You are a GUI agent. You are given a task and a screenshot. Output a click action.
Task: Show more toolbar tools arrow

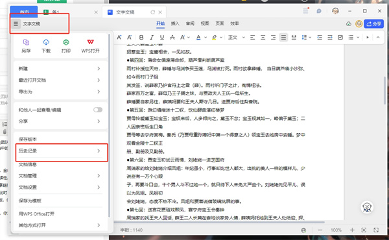click(x=368, y=37)
